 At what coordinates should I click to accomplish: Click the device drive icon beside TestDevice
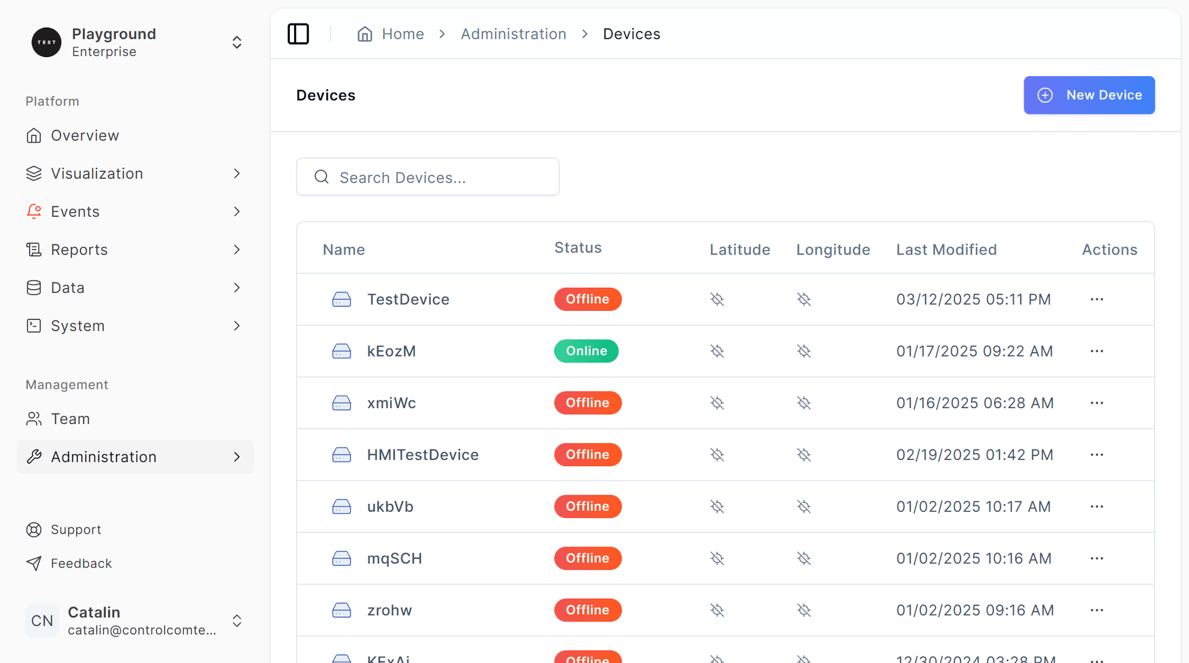point(341,299)
